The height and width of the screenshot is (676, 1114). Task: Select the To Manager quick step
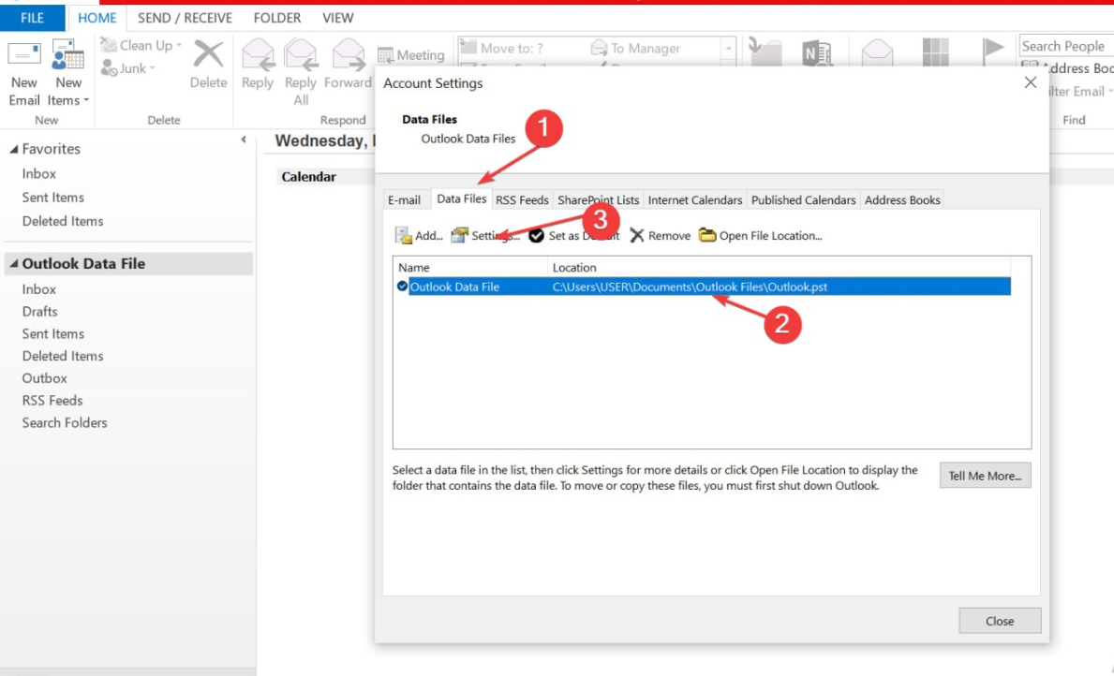coord(635,49)
